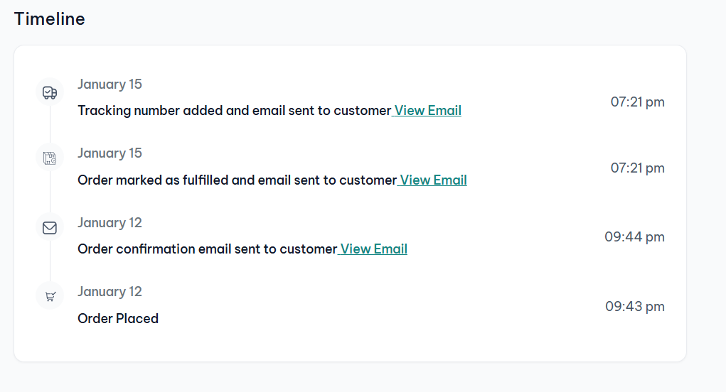This screenshot has width=726, height=392.
Task: Open View Email for tracking number added
Action: [427, 111]
